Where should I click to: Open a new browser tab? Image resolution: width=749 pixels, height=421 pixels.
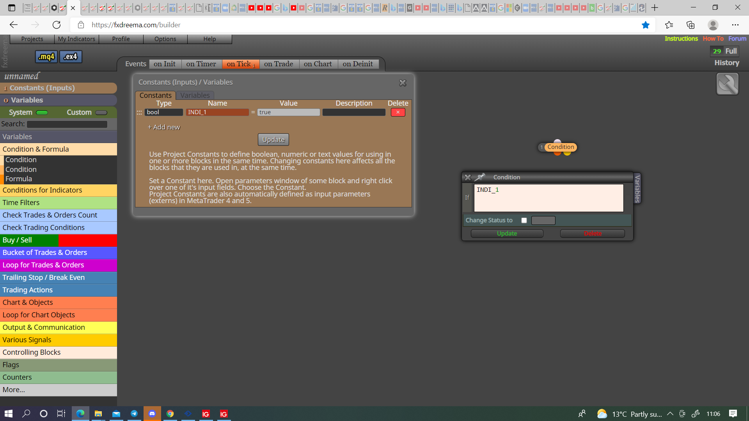[x=655, y=8]
